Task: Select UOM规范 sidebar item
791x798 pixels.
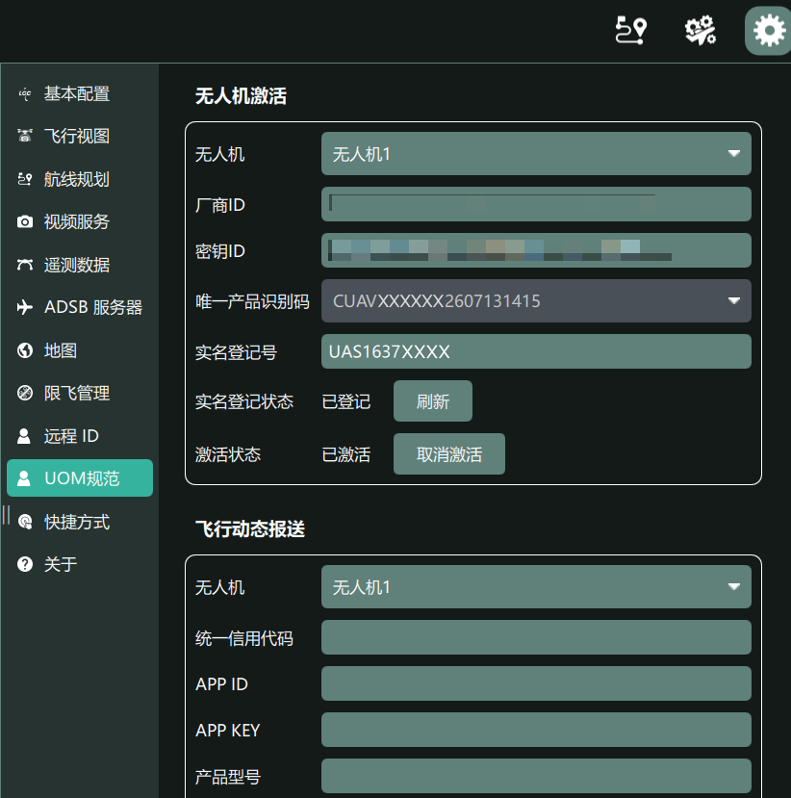Action: pos(80,478)
